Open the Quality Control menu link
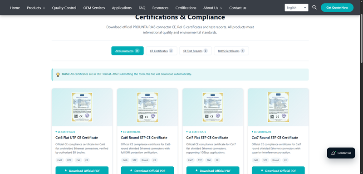 point(64,8)
